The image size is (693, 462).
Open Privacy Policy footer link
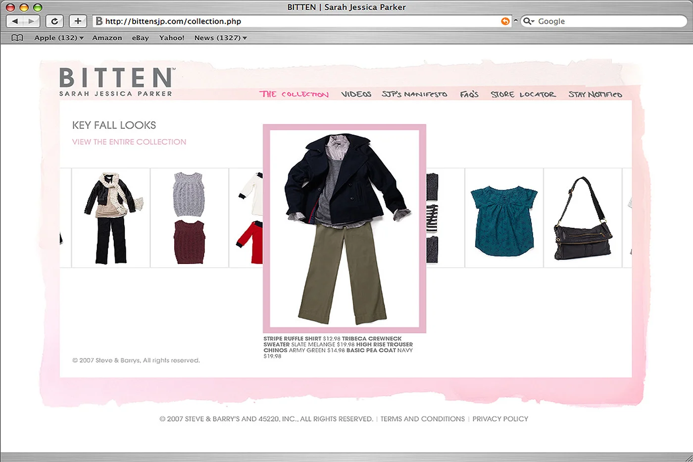(x=500, y=419)
